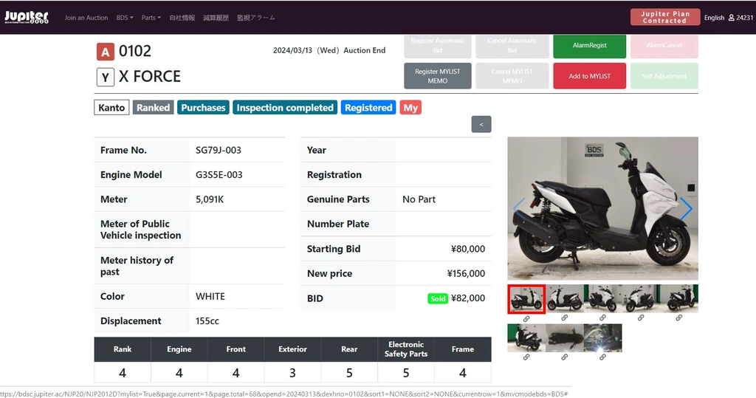Click the AlarmRegist green button
Viewport: 756px width, 398px height.
[x=589, y=45]
